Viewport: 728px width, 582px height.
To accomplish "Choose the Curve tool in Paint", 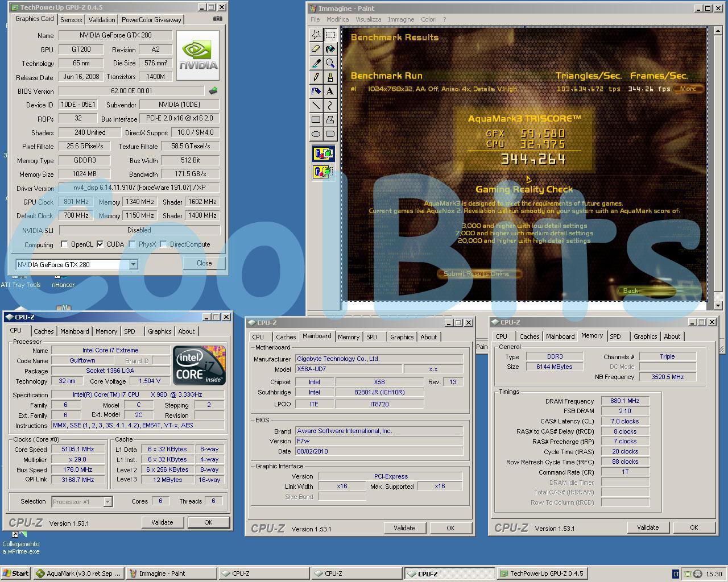I will click(330, 105).
